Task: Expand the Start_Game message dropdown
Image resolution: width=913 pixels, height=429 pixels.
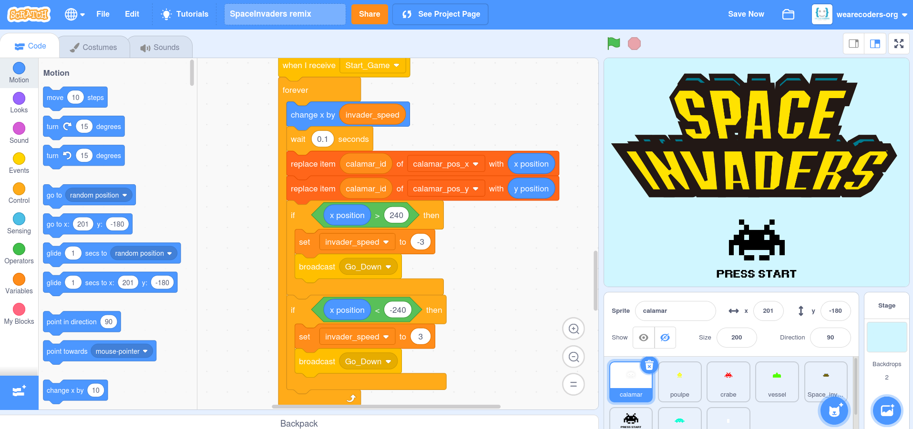Action: [396, 66]
